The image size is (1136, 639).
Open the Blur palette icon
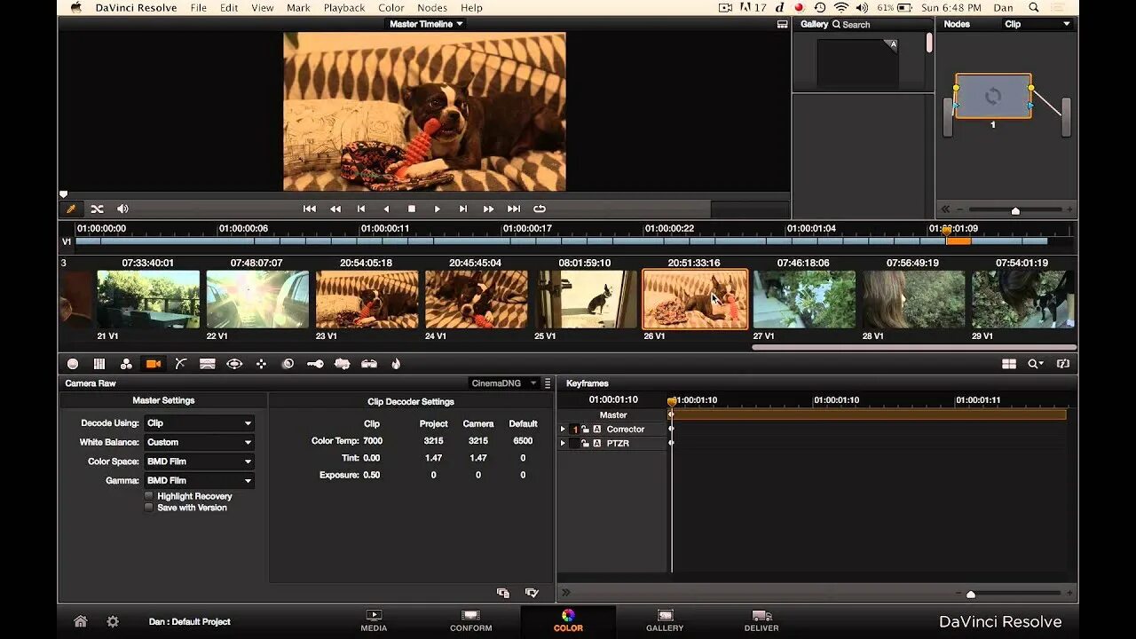(288, 364)
